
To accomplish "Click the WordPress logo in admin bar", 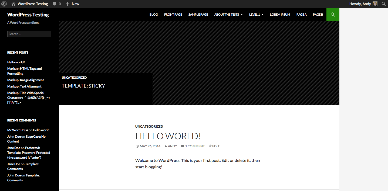I will click(4, 4).
